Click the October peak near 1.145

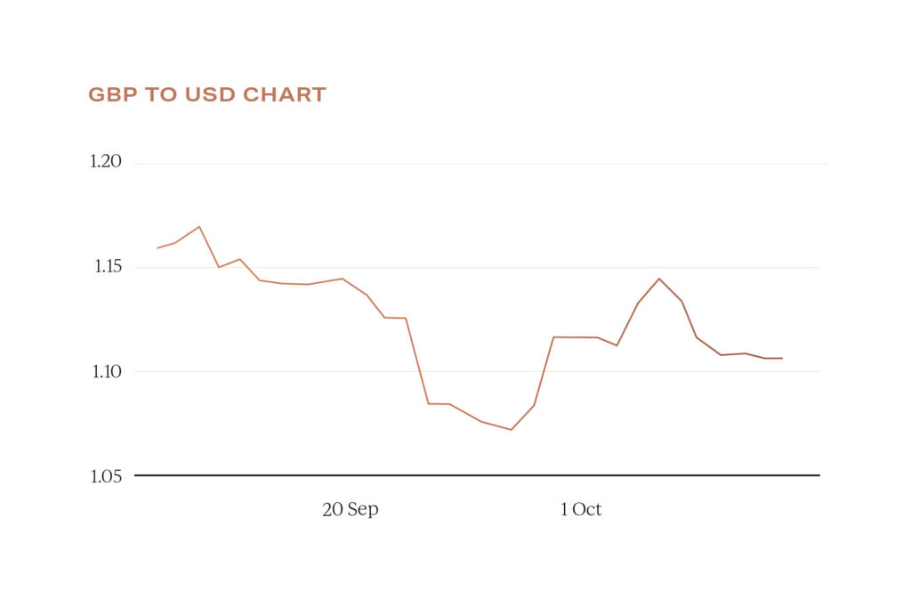click(659, 279)
